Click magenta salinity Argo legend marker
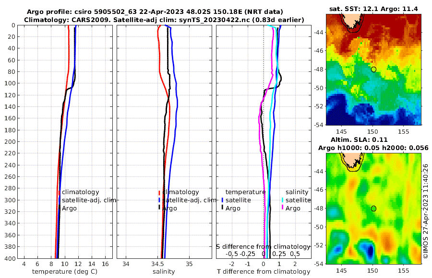This screenshot has height=278, width=432. (x=283, y=208)
